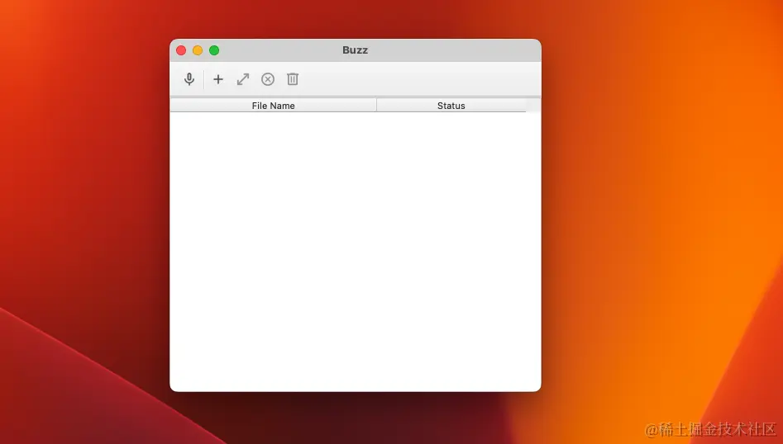Viewport: 783px width, 444px height.
Task: Start a live recording with the microphone icon
Action: click(x=189, y=79)
